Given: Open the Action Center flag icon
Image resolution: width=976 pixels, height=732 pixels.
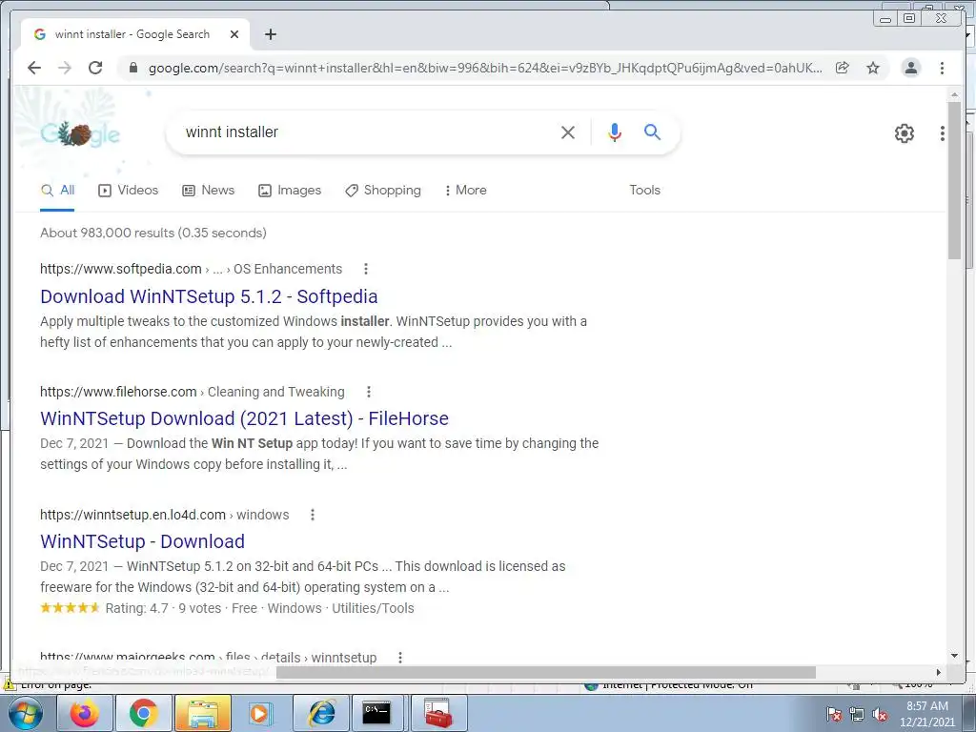Looking at the screenshot, I should pyautogui.click(x=834, y=714).
